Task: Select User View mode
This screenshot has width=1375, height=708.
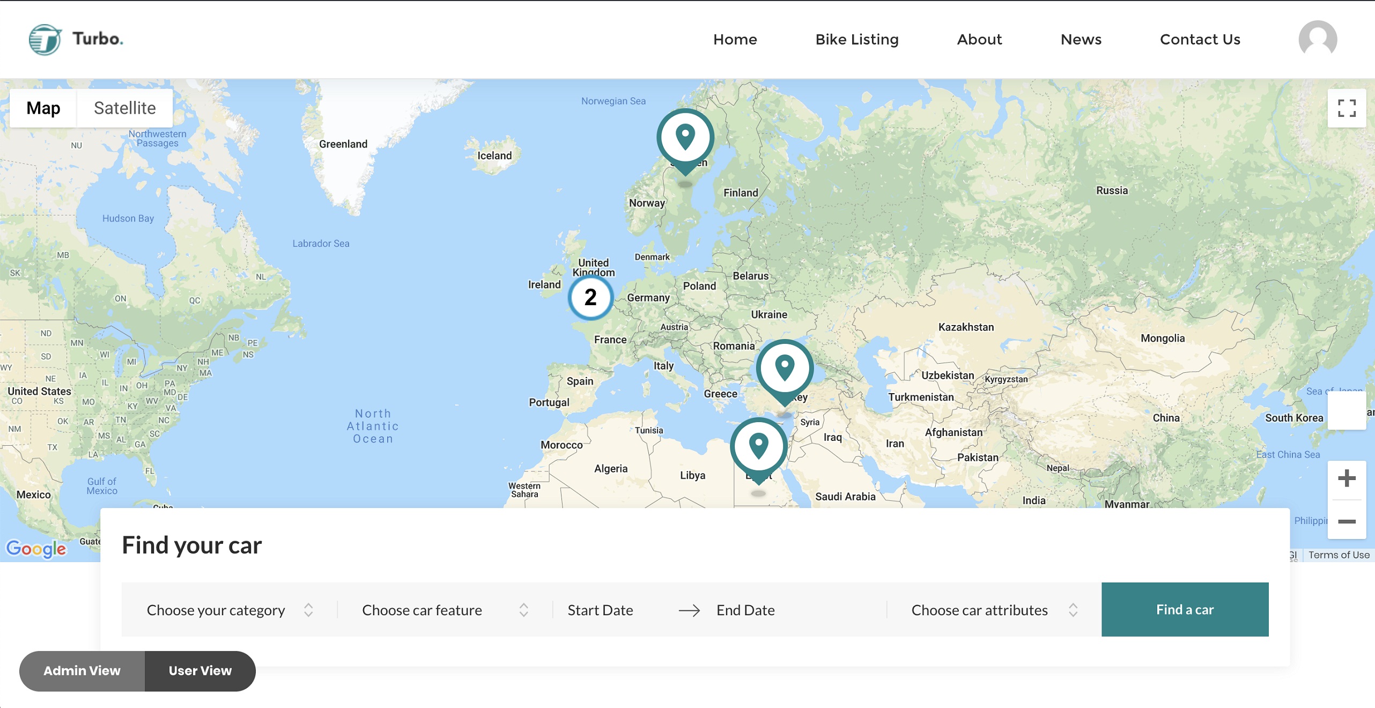Action: 200,670
